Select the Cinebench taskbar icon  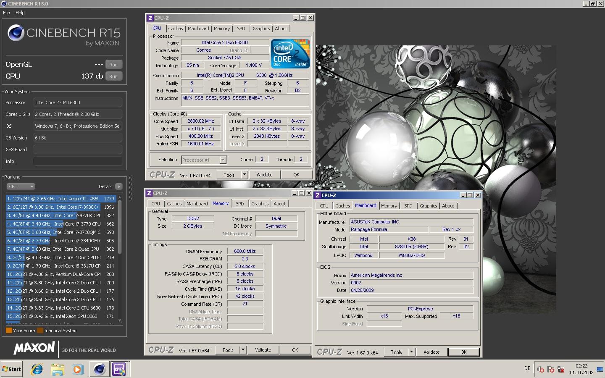pyautogui.click(x=99, y=369)
